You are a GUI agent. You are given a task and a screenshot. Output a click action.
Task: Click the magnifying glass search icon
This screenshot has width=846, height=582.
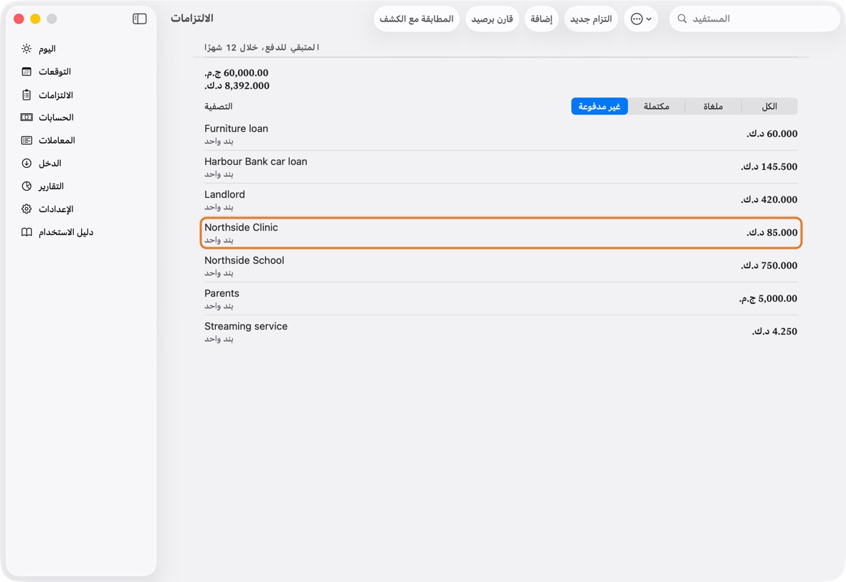(682, 19)
